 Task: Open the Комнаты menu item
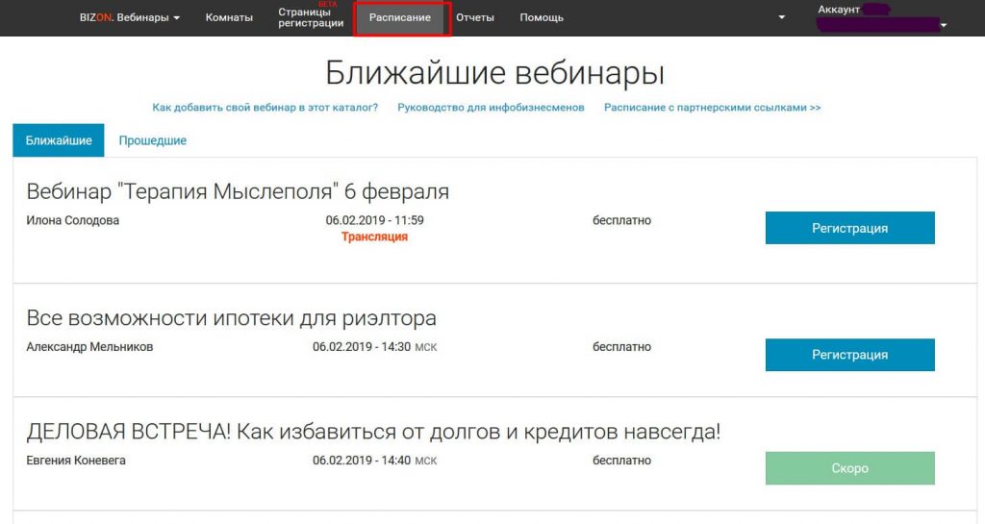(x=229, y=18)
